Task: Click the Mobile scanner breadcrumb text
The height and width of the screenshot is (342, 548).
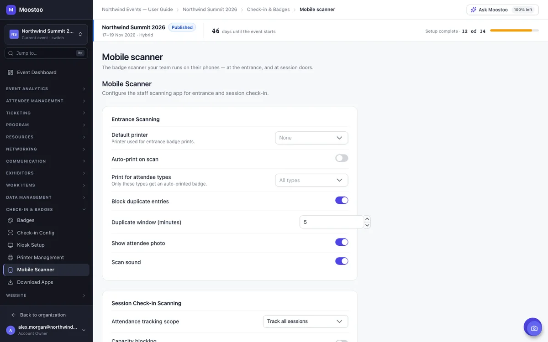Action: (x=317, y=10)
